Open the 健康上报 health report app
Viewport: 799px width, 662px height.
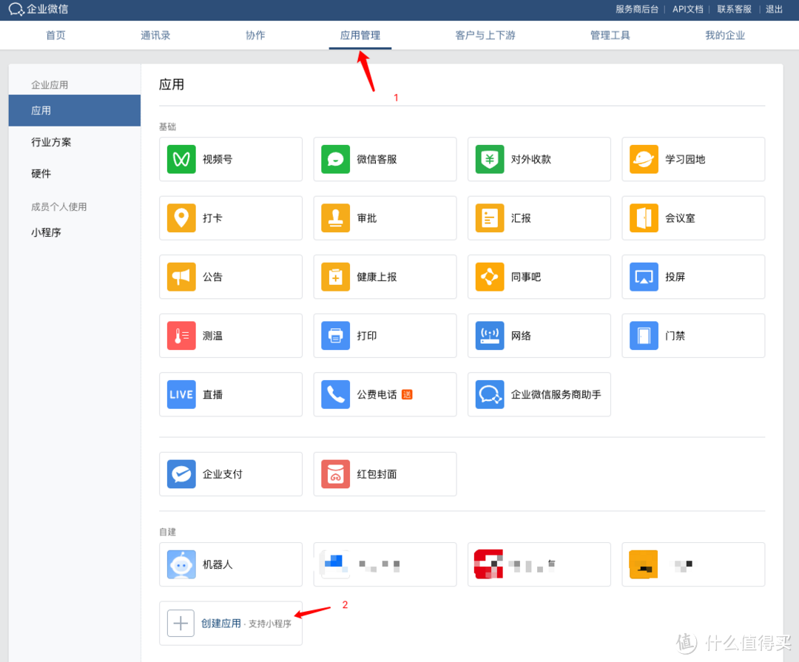tap(384, 277)
